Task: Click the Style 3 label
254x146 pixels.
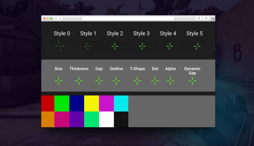Action: point(141,33)
